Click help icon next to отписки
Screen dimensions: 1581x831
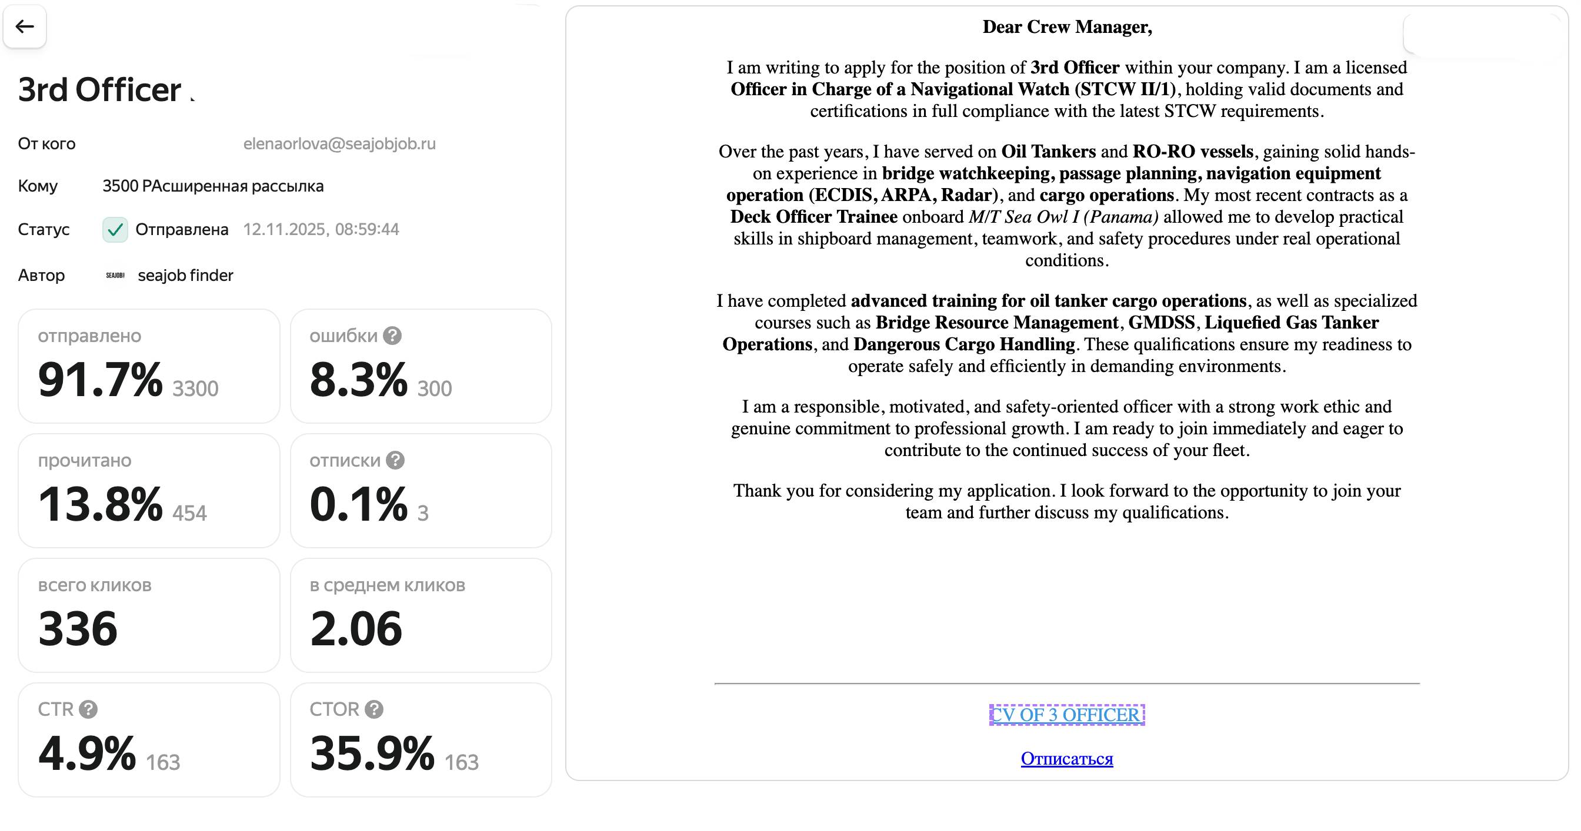[395, 460]
